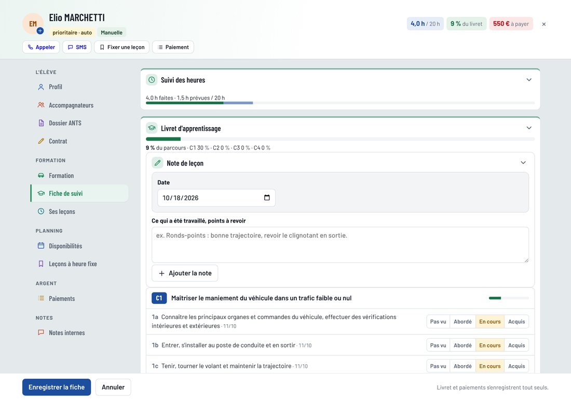Go to Paiements in the sidebar
Viewport: 571px width, 401px height.
[x=79, y=298]
